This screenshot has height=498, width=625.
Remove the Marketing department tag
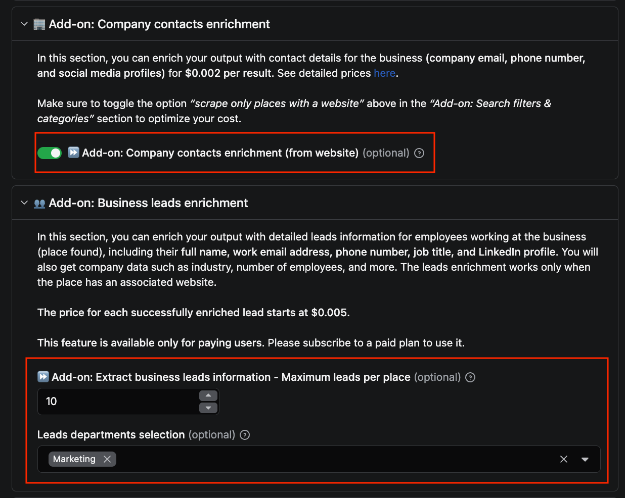pyautogui.click(x=107, y=459)
